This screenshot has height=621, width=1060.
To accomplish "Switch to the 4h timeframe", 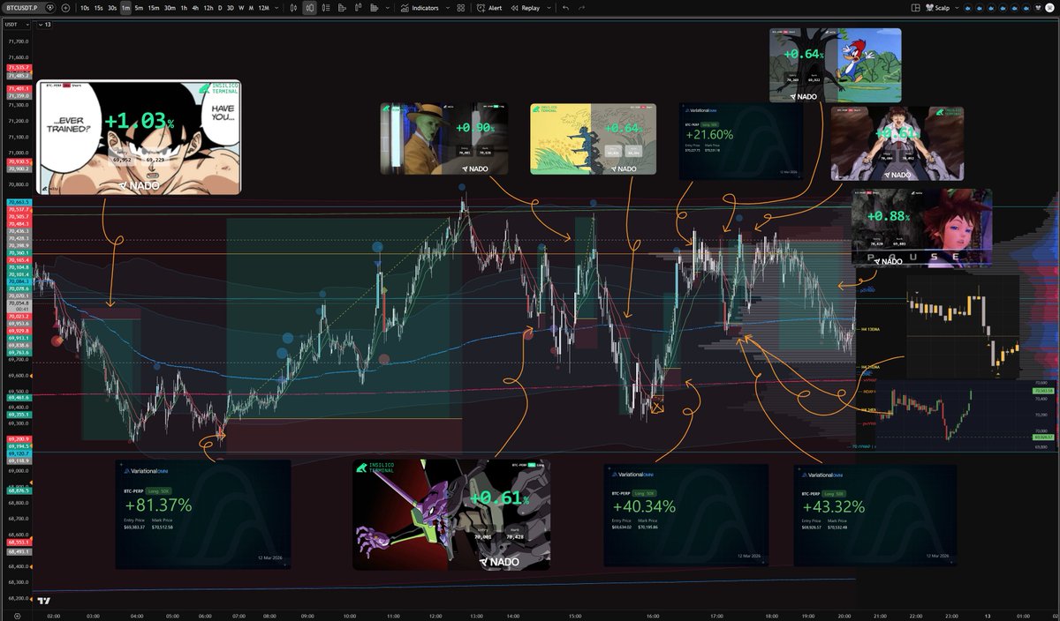I will 195,8.
